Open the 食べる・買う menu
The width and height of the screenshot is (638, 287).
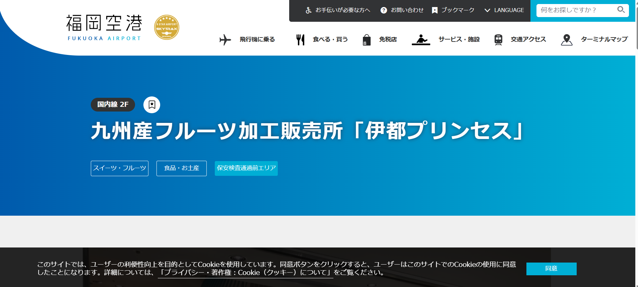click(330, 40)
